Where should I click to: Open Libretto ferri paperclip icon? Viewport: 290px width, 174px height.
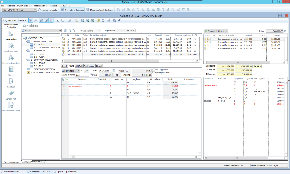tap(11, 93)
